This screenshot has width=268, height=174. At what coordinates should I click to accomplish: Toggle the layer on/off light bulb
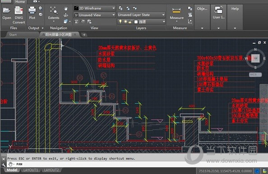120,22
